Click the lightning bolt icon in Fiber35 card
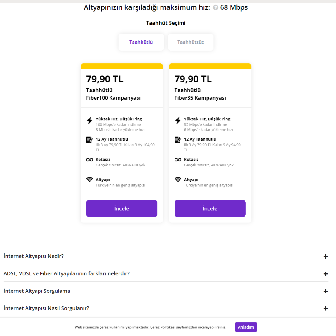 [178, 120]
